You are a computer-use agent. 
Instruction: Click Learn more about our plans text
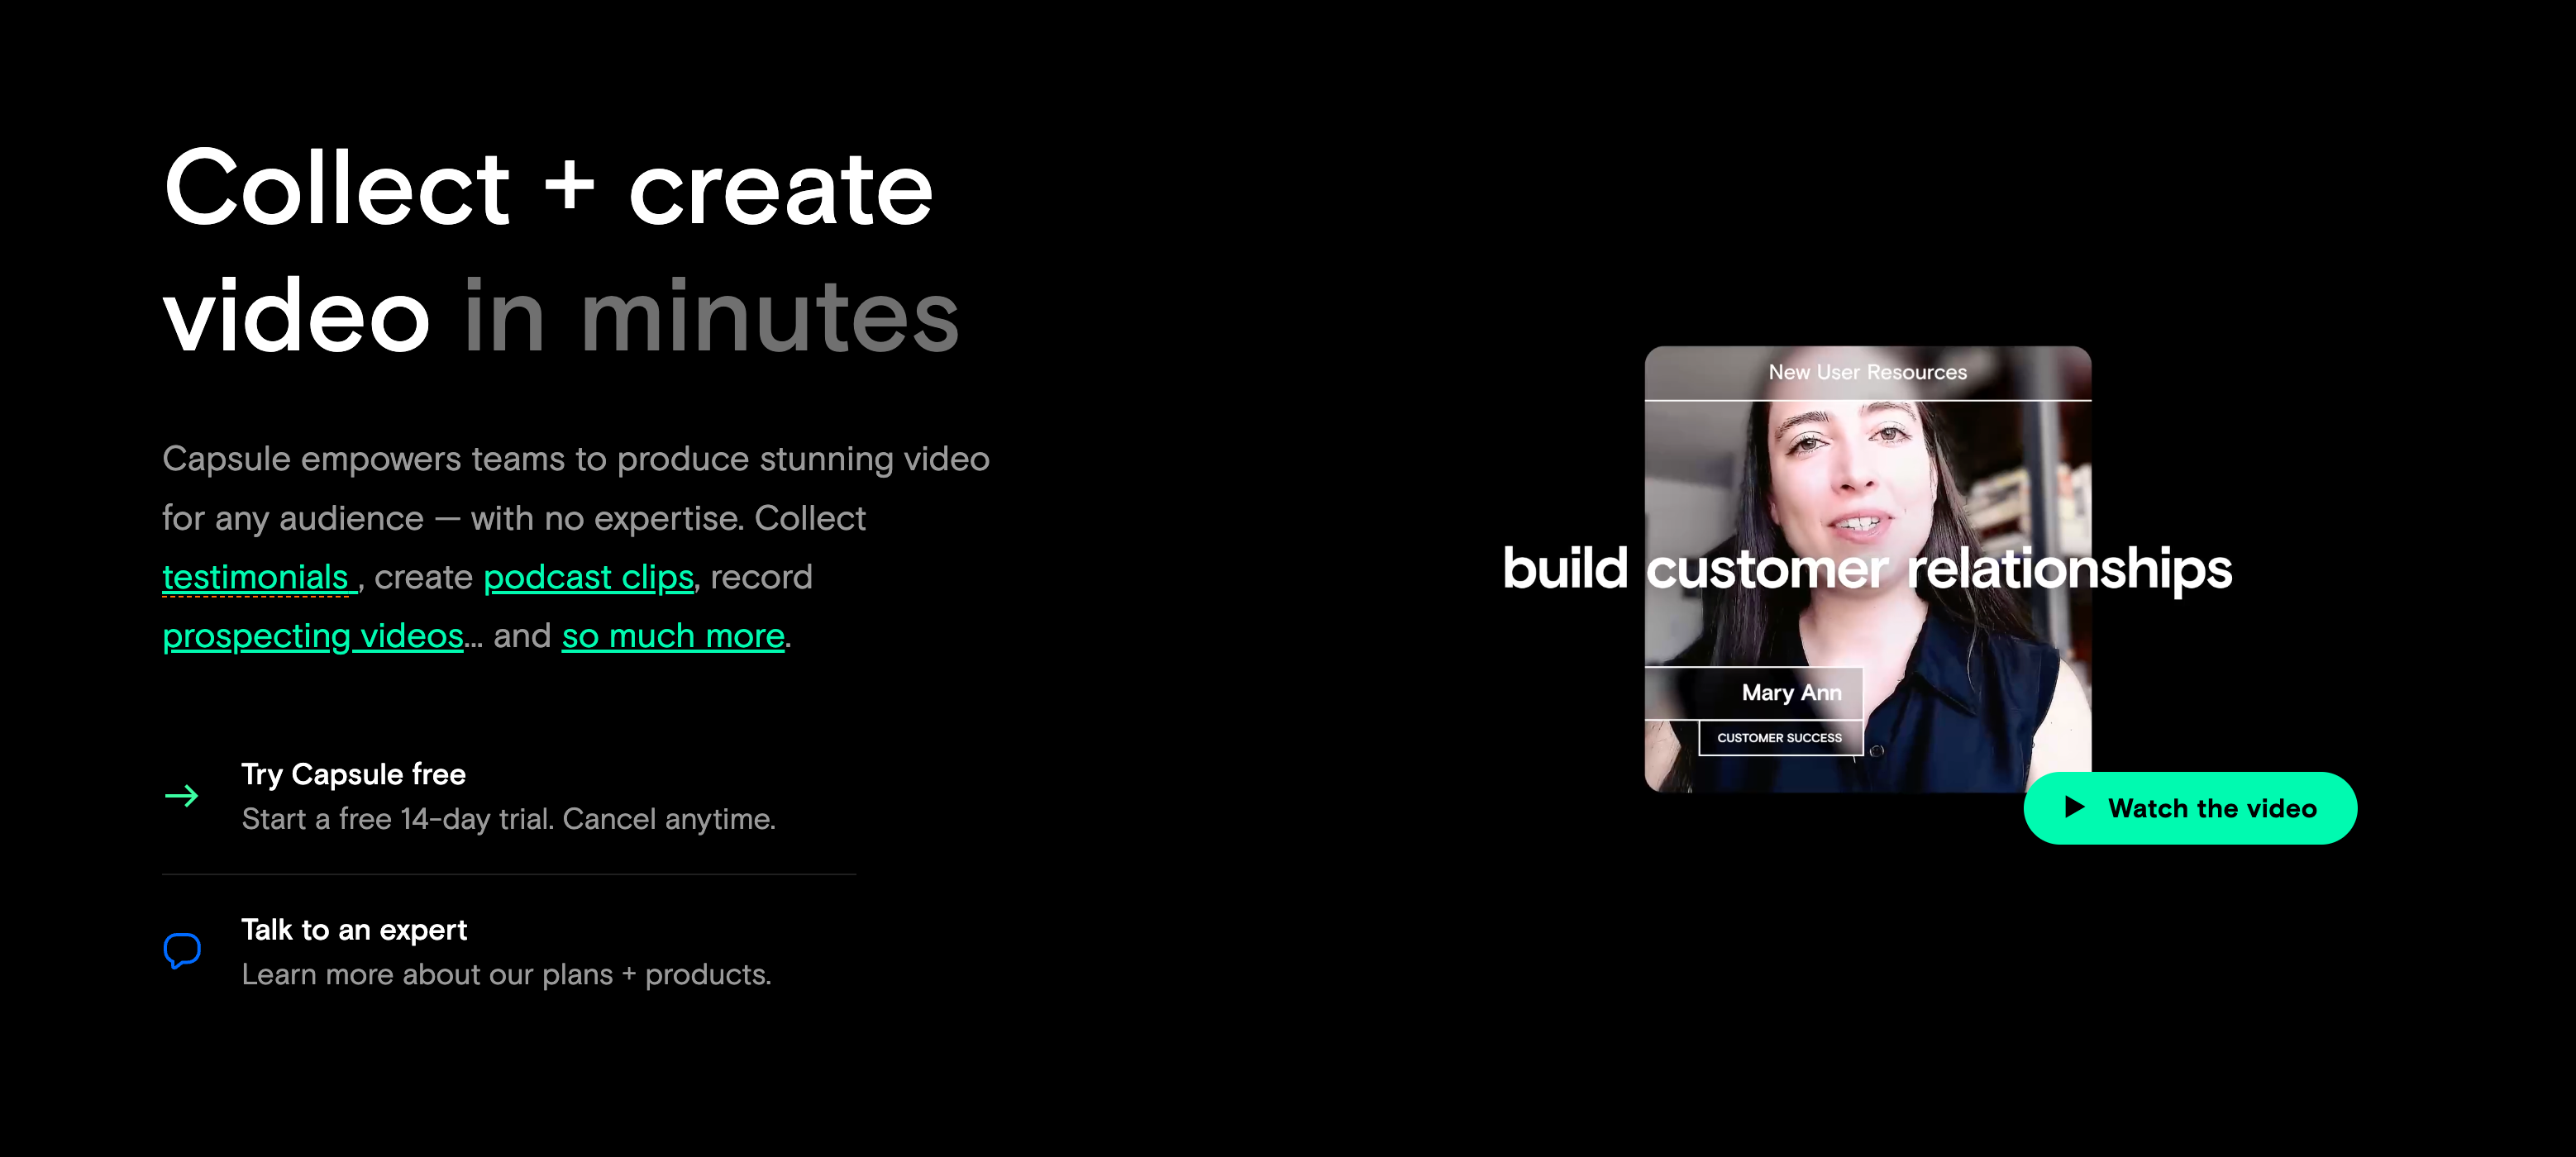click(x=506, y=975)
